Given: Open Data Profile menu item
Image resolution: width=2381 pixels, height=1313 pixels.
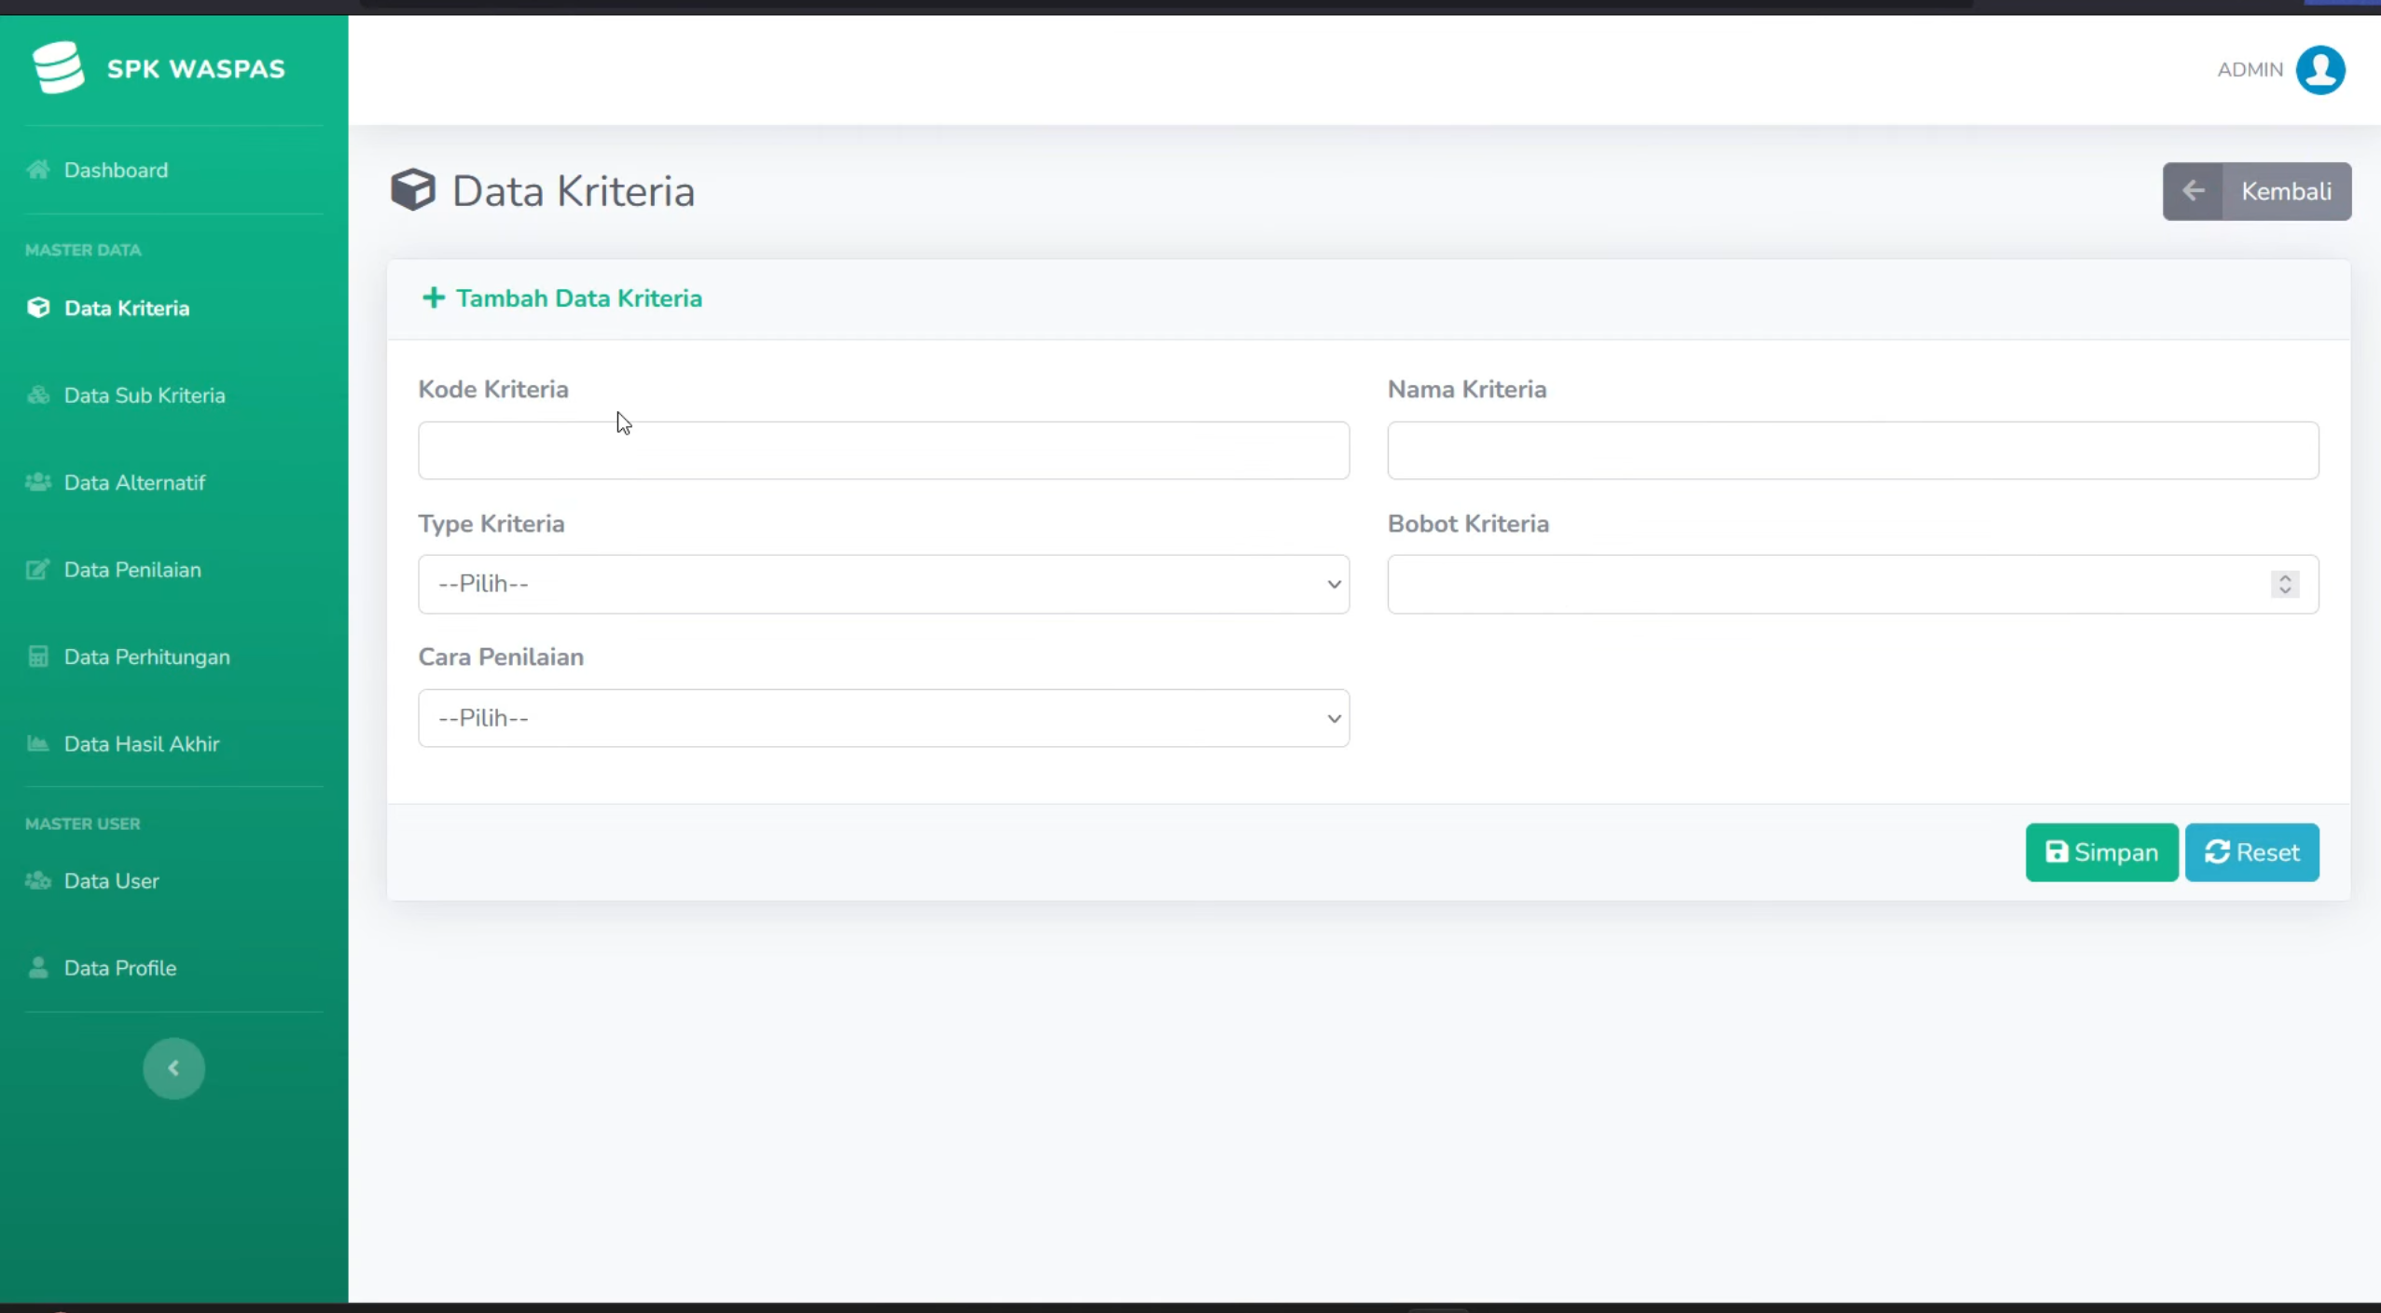Looking at the screenshot, I should (119, 967).
